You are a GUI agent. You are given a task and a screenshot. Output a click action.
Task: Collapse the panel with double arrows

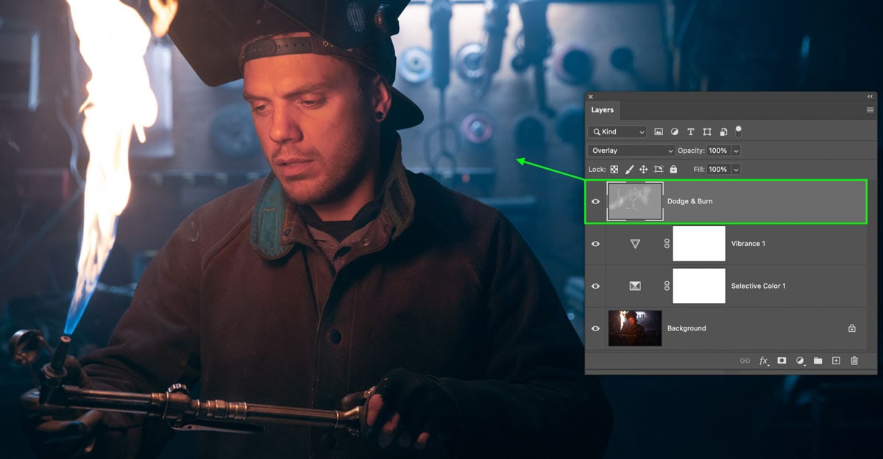(x=870, y=96)
